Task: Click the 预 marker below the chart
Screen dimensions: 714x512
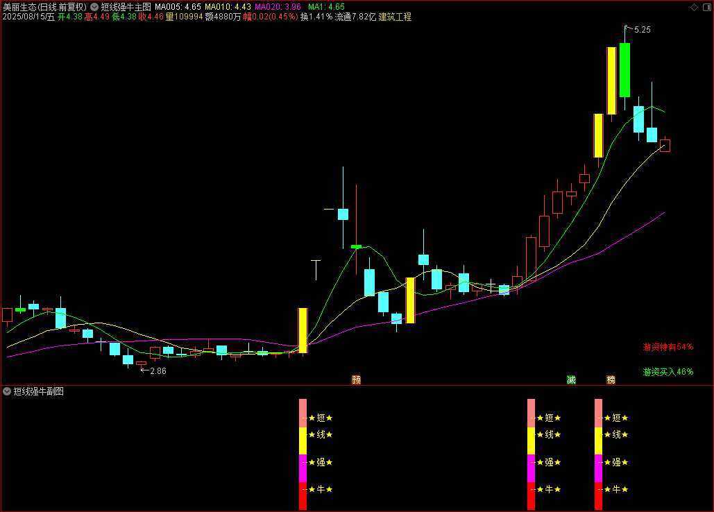Action: [x=356, y=379]
